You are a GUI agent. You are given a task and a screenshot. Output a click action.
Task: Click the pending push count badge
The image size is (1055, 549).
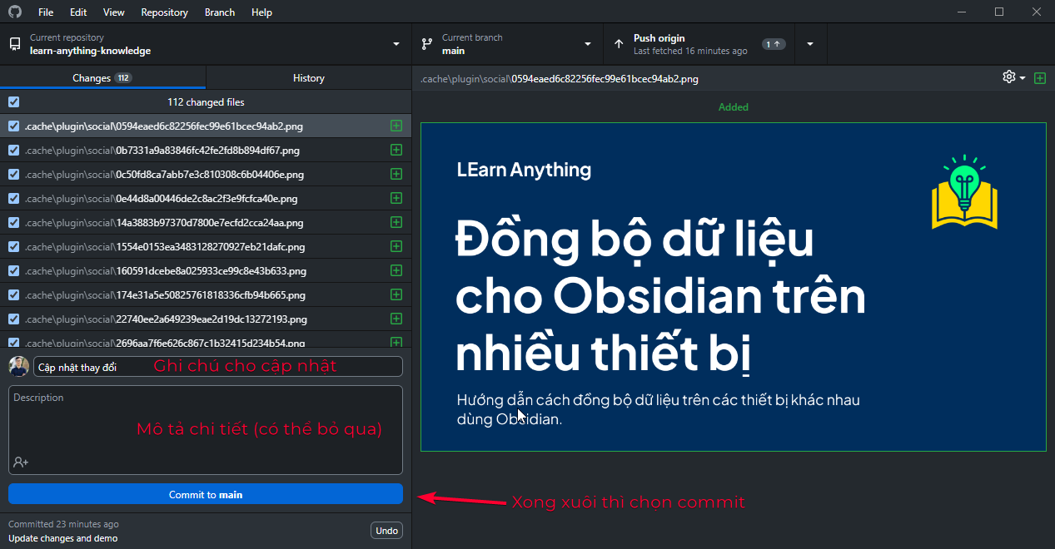pyautogui.click(x=774, y=44)
